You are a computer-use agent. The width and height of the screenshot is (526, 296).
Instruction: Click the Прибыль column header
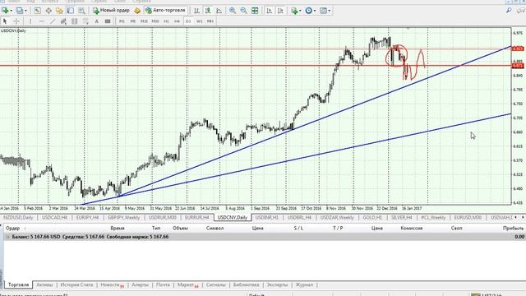513,228
